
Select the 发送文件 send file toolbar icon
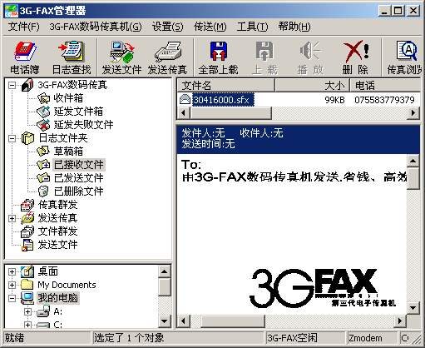pos(121,57)
